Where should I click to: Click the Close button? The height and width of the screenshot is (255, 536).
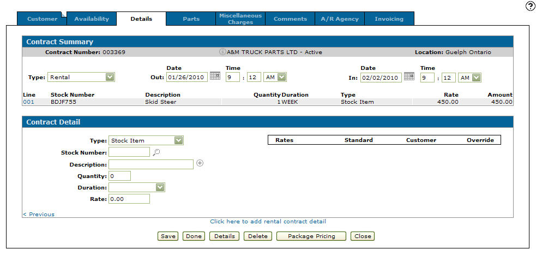(363, 236)
